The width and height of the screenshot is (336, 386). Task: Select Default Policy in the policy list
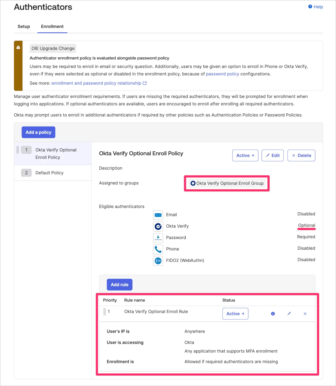(x=50, y=173)
